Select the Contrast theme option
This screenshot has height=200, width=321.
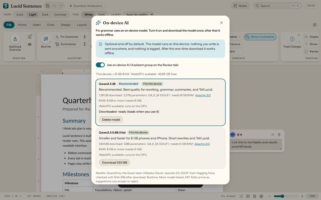pos(60,14)
